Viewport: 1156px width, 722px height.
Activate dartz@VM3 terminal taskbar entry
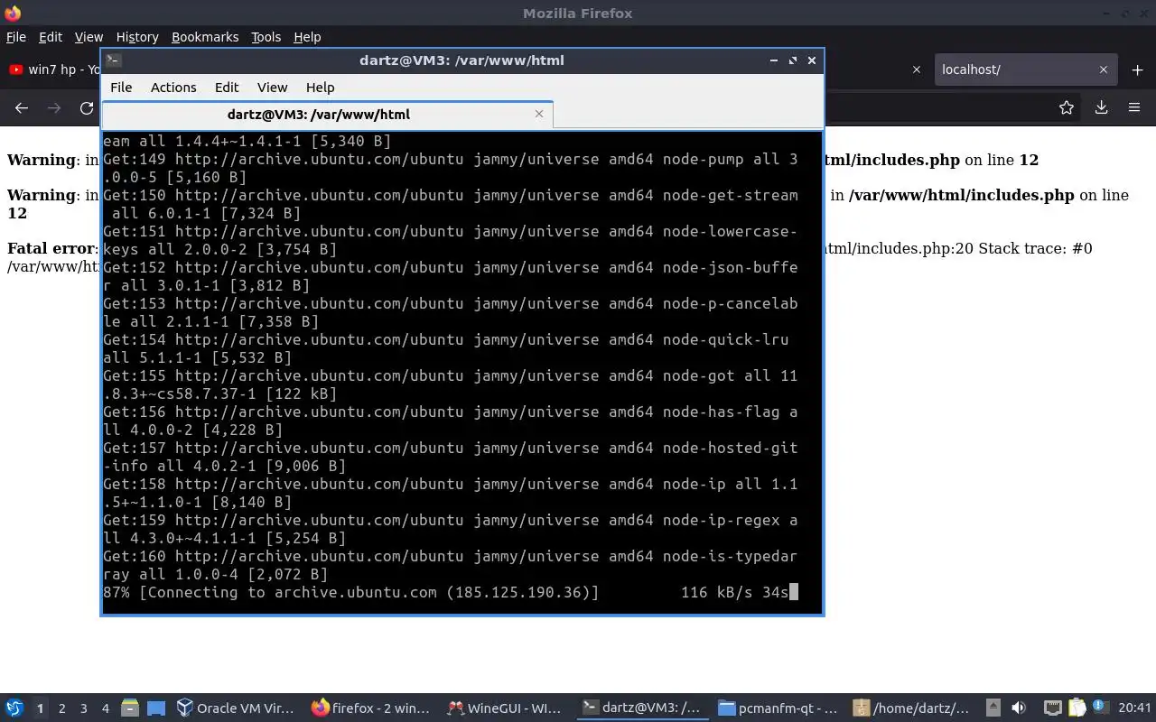pos(642,708)
